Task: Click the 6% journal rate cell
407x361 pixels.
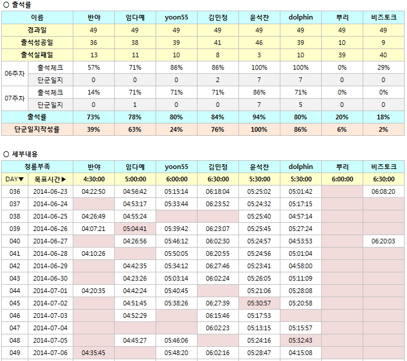Action: pos(342,129)
